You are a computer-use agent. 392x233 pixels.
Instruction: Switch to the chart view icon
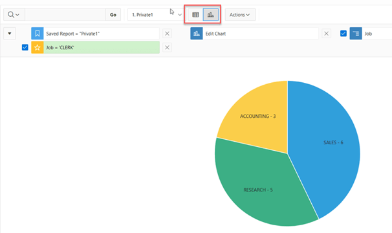pyautogui.click(x=211, y=15)
